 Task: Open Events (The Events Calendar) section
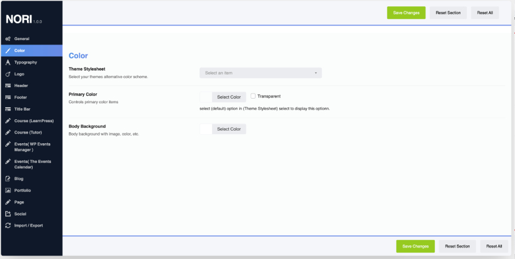(x=32, y=164)
